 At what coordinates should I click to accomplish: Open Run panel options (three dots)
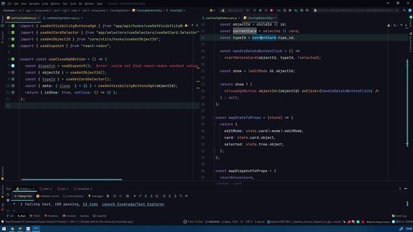[400, 189]
